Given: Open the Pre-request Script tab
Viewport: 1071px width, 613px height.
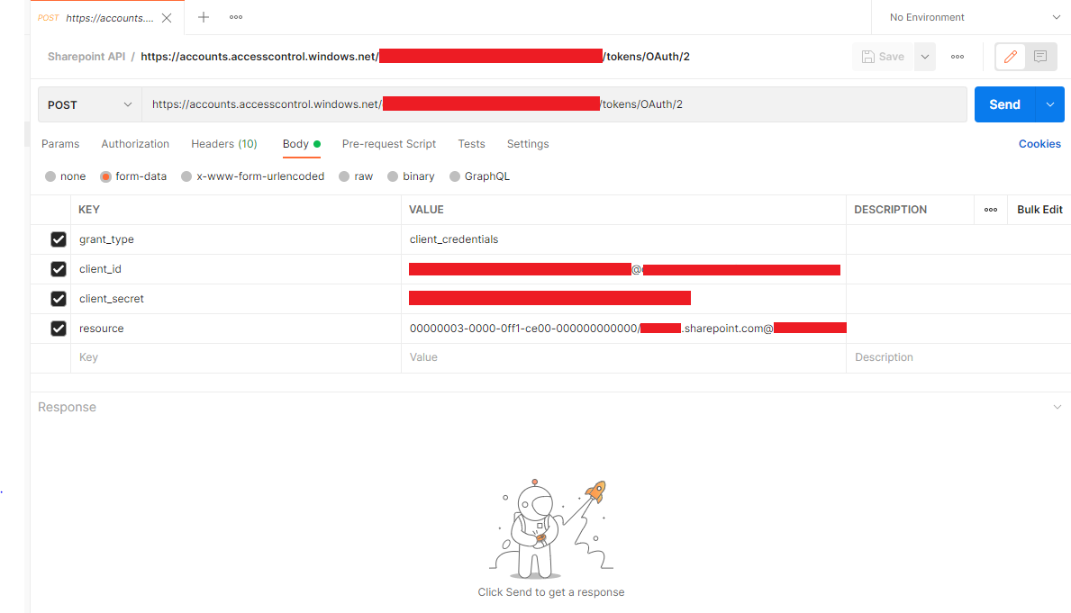Looking at the screenshot, I should [x=388, y=144].
